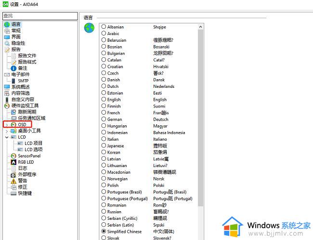
Task: Select Portuguese (Portugal) radio button
Action: (104, 198)
